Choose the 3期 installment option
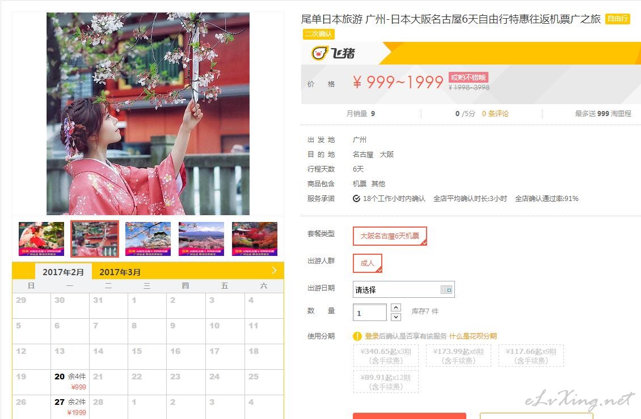 pyautogui.click(x=386, y=356)
